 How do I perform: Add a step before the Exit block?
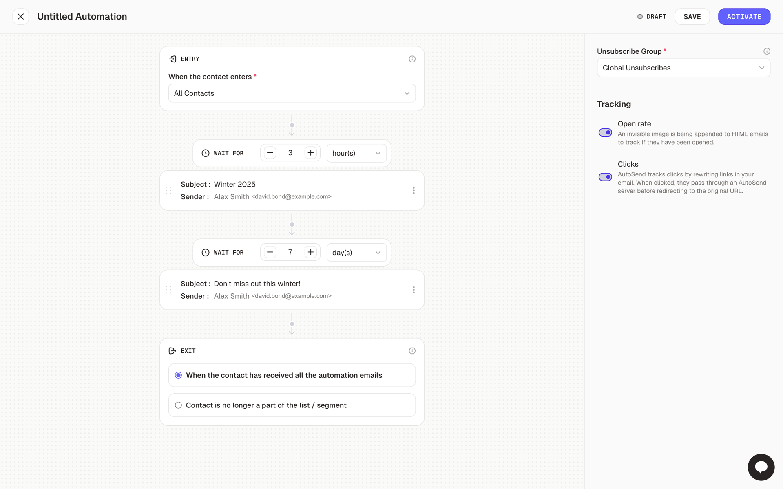point(292,324)
